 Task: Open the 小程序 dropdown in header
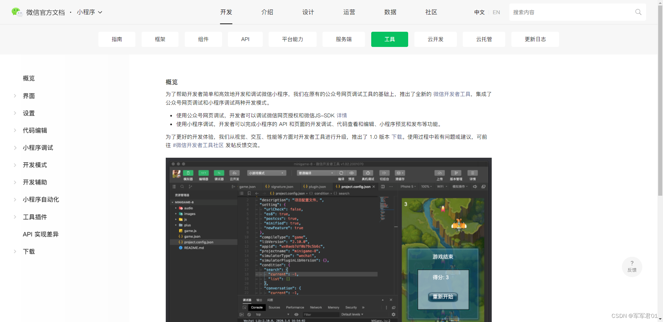click(x=89, y=12)
